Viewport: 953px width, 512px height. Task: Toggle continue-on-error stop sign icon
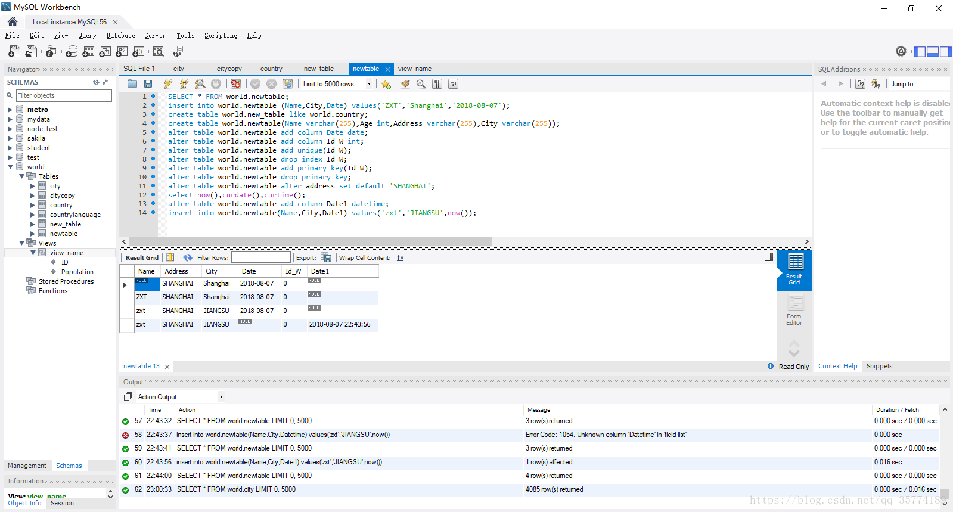(x=236, y=84)
